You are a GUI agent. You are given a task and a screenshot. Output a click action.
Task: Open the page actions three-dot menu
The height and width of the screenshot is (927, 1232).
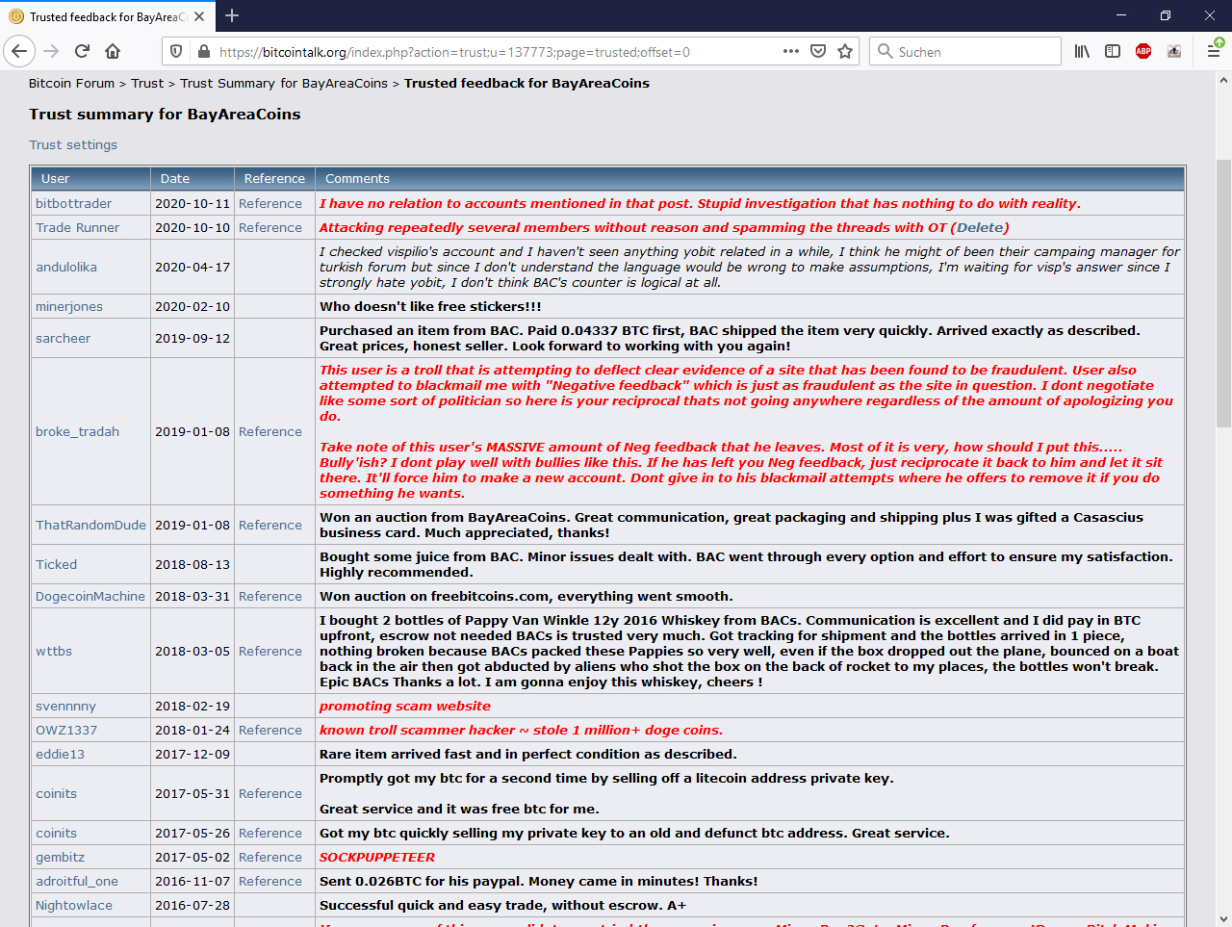[791, 51]
